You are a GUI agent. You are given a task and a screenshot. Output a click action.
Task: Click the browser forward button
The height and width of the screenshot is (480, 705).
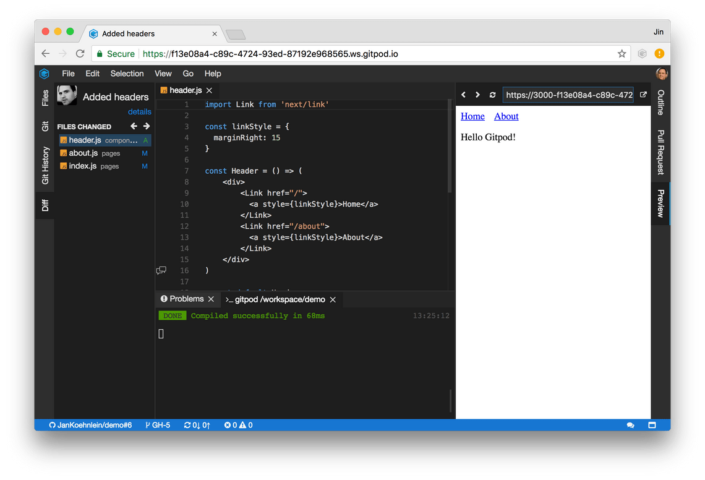tap(62, 54)
